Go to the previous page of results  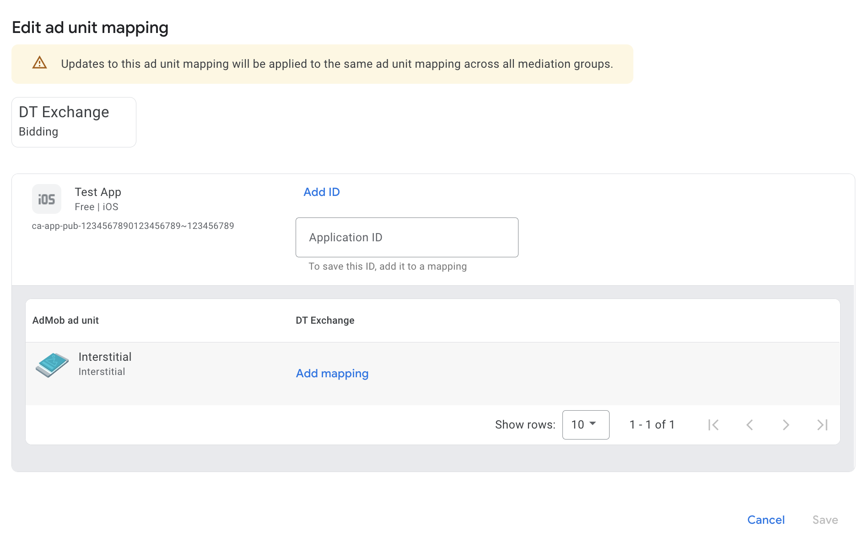750,425
